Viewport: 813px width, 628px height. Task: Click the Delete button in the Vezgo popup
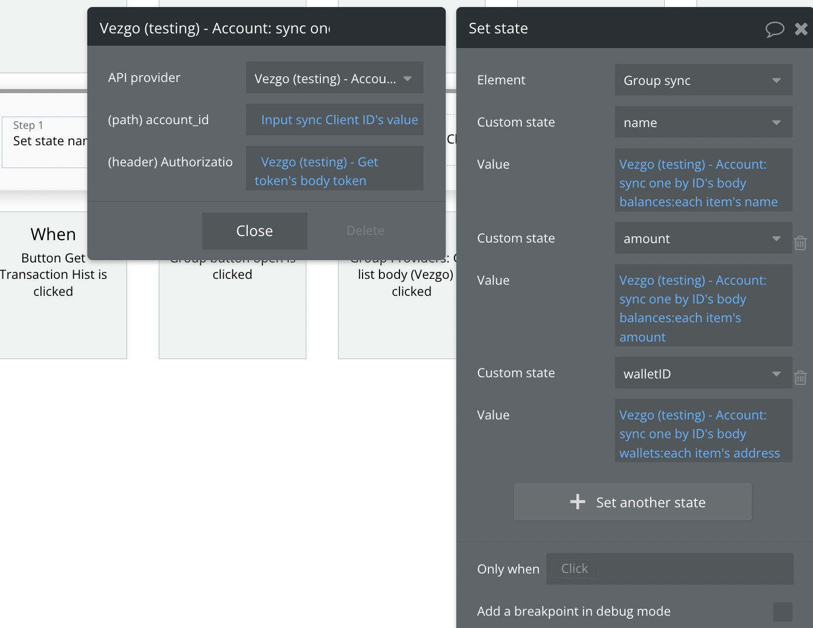pyautogui.click(x=365, y=231)
